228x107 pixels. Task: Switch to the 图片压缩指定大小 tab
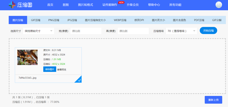(x=95, y=20)
